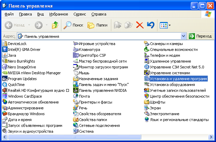
Task: Open Realtek HD audio configuration icon
Action: pos(5,90)
